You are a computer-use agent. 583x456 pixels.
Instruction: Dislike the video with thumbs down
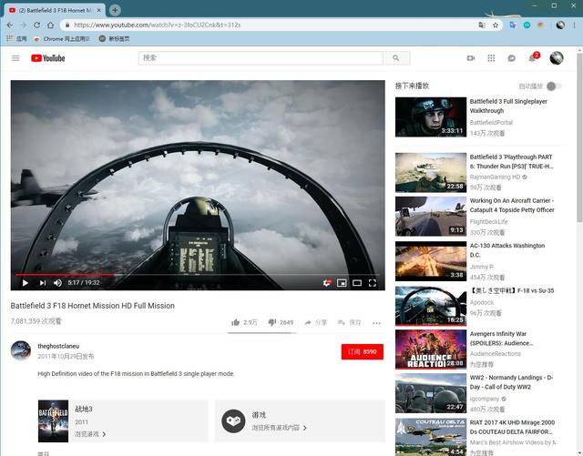(281, 322)
